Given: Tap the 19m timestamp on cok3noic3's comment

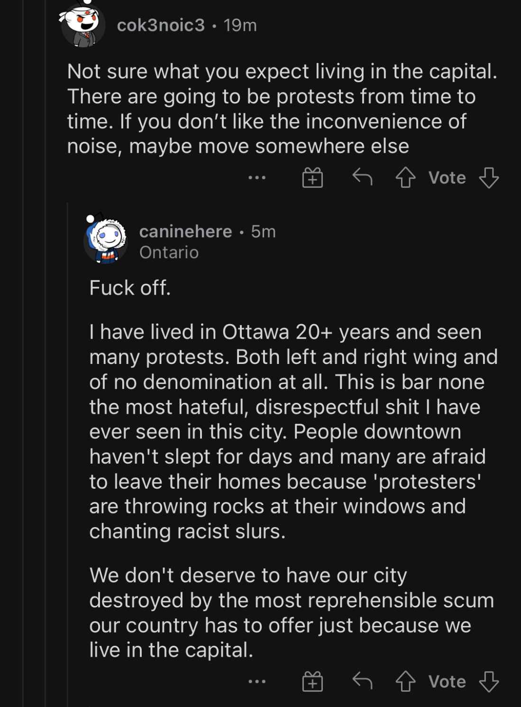Looking at the screenshot, I should (x=240, y=25).
